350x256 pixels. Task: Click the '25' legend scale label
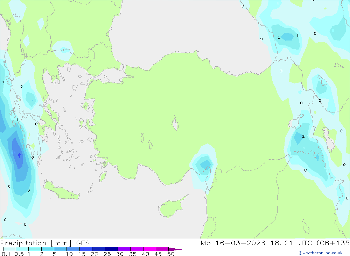[x=107, y=254]
